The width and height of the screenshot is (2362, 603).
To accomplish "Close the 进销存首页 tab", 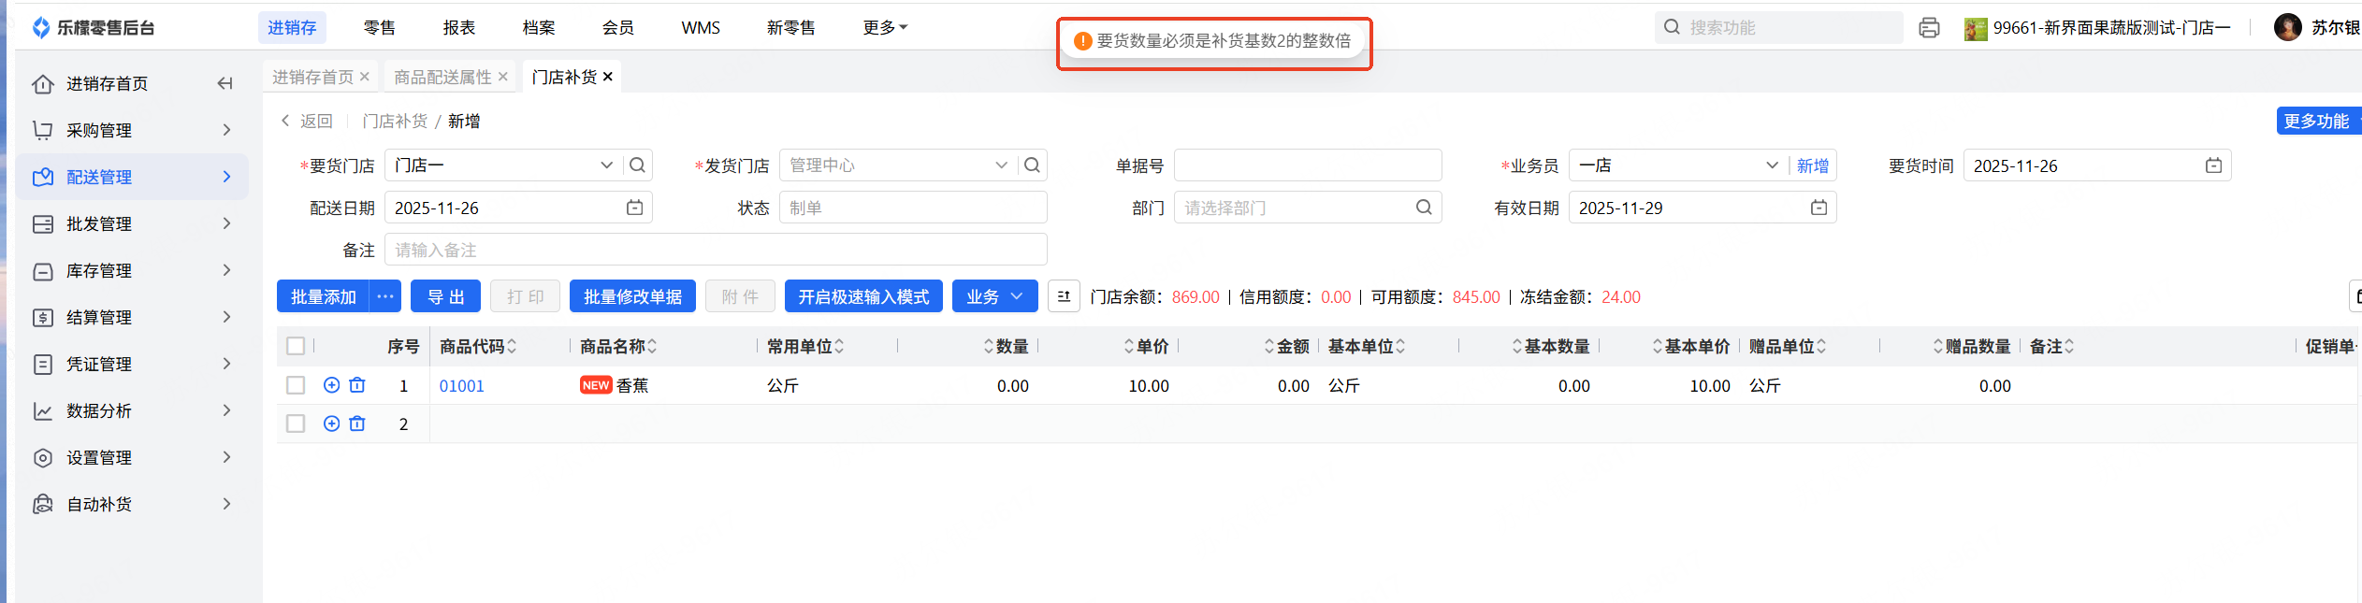I will [365, 77].
